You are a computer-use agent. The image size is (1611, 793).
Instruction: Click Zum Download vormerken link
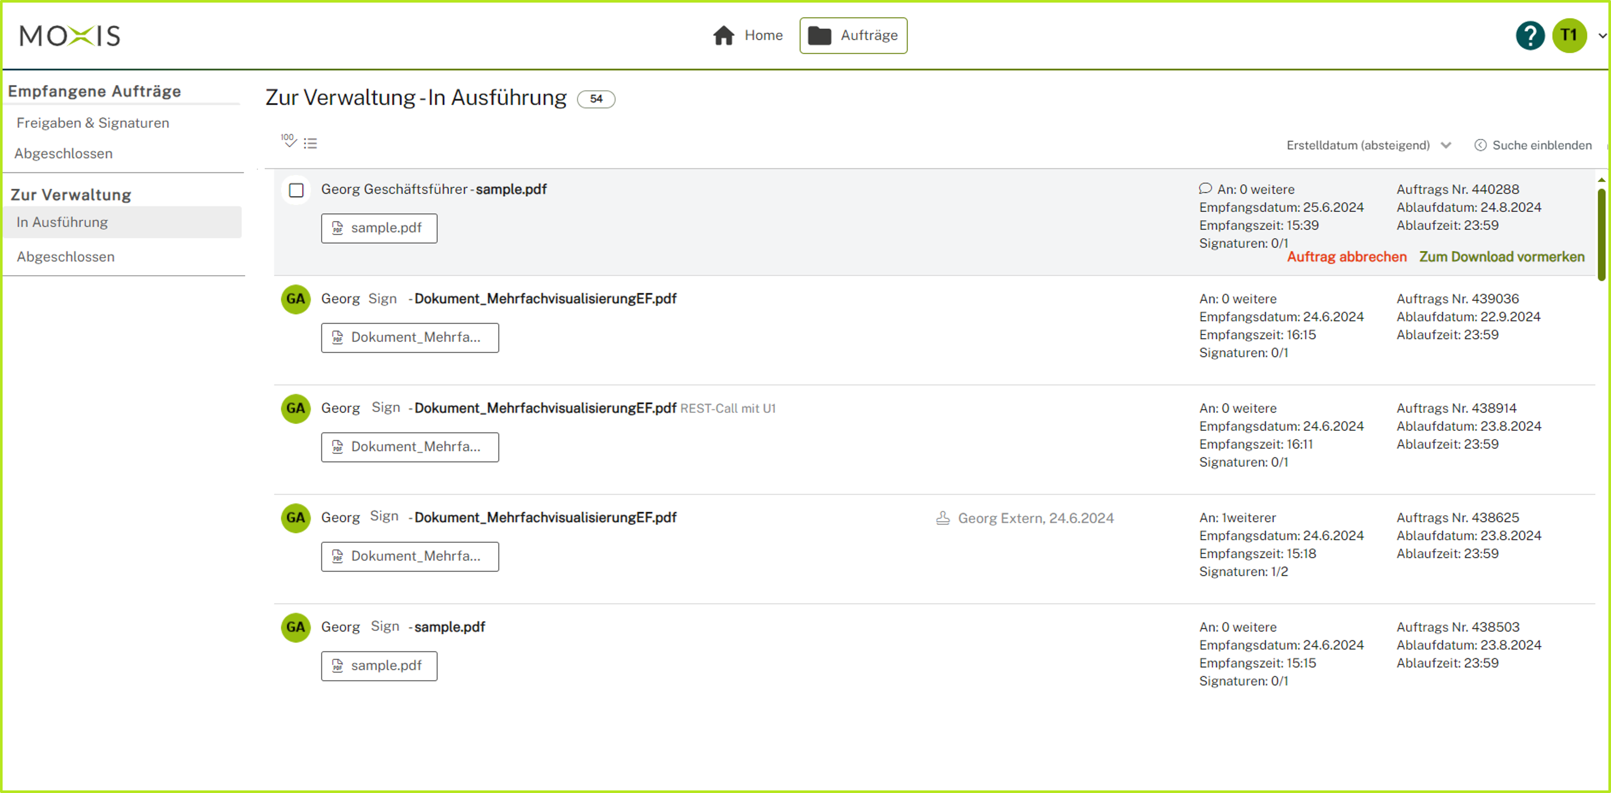[x=1501, y=257]
